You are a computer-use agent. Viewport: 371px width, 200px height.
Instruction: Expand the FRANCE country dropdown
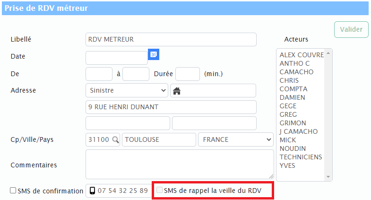(x=236, y=140)
